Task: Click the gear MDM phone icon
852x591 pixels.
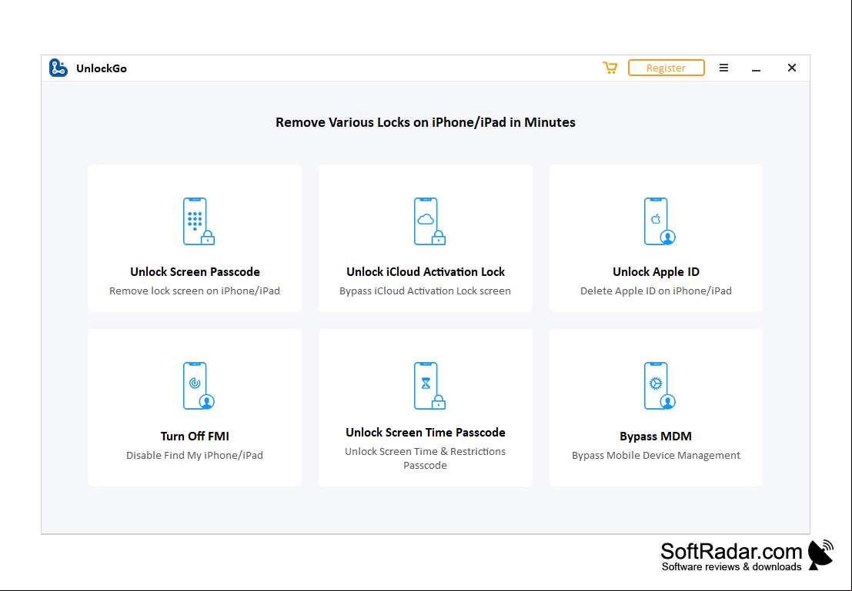Action: [660, 386]
